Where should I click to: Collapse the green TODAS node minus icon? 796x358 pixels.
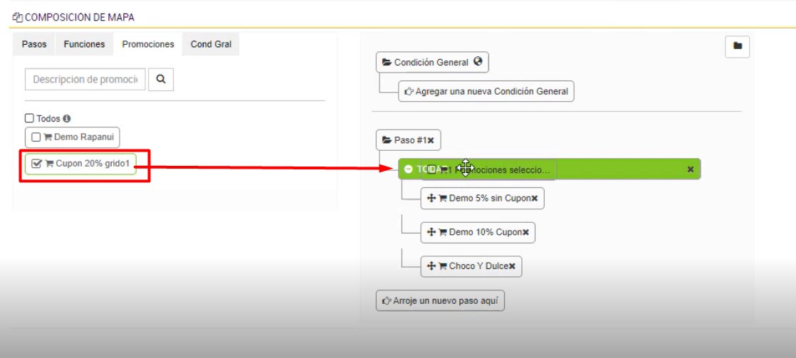tap(408, 169)
